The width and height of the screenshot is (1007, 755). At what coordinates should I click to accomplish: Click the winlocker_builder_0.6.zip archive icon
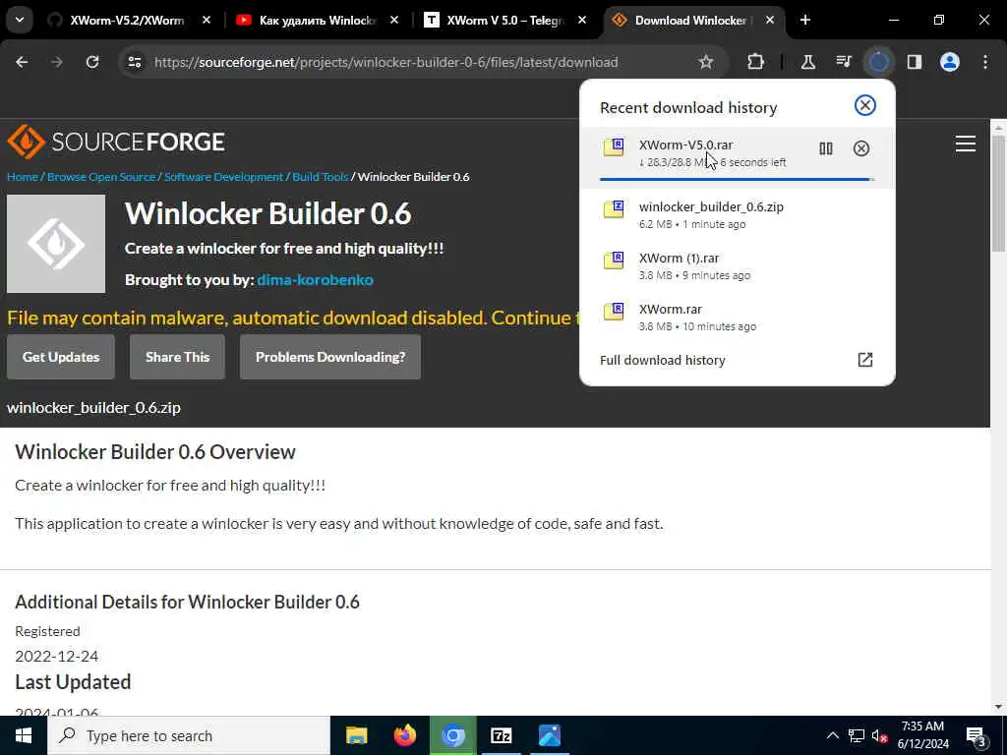tap(614, 208)
